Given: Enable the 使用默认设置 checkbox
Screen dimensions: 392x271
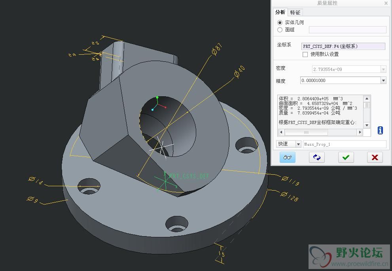Looking at the screenshot, I should [305, 54].
